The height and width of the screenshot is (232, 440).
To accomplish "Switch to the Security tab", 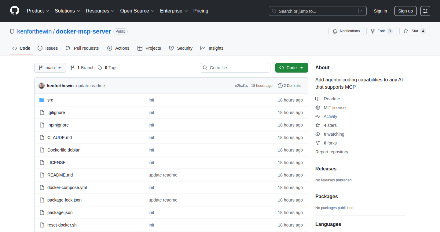I will 181,48.
